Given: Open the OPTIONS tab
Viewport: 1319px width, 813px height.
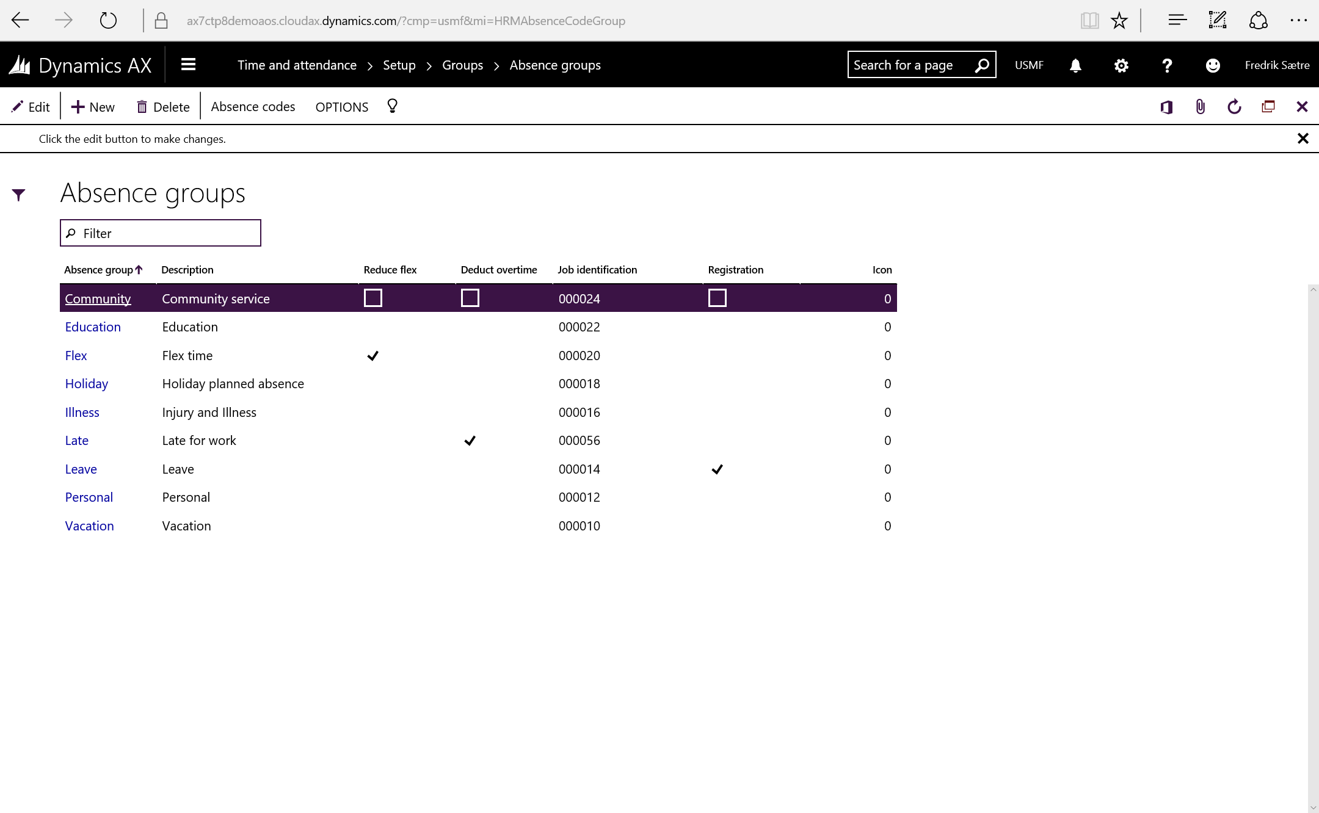Looking at the screenshot, I should click(x=341, y=107).
